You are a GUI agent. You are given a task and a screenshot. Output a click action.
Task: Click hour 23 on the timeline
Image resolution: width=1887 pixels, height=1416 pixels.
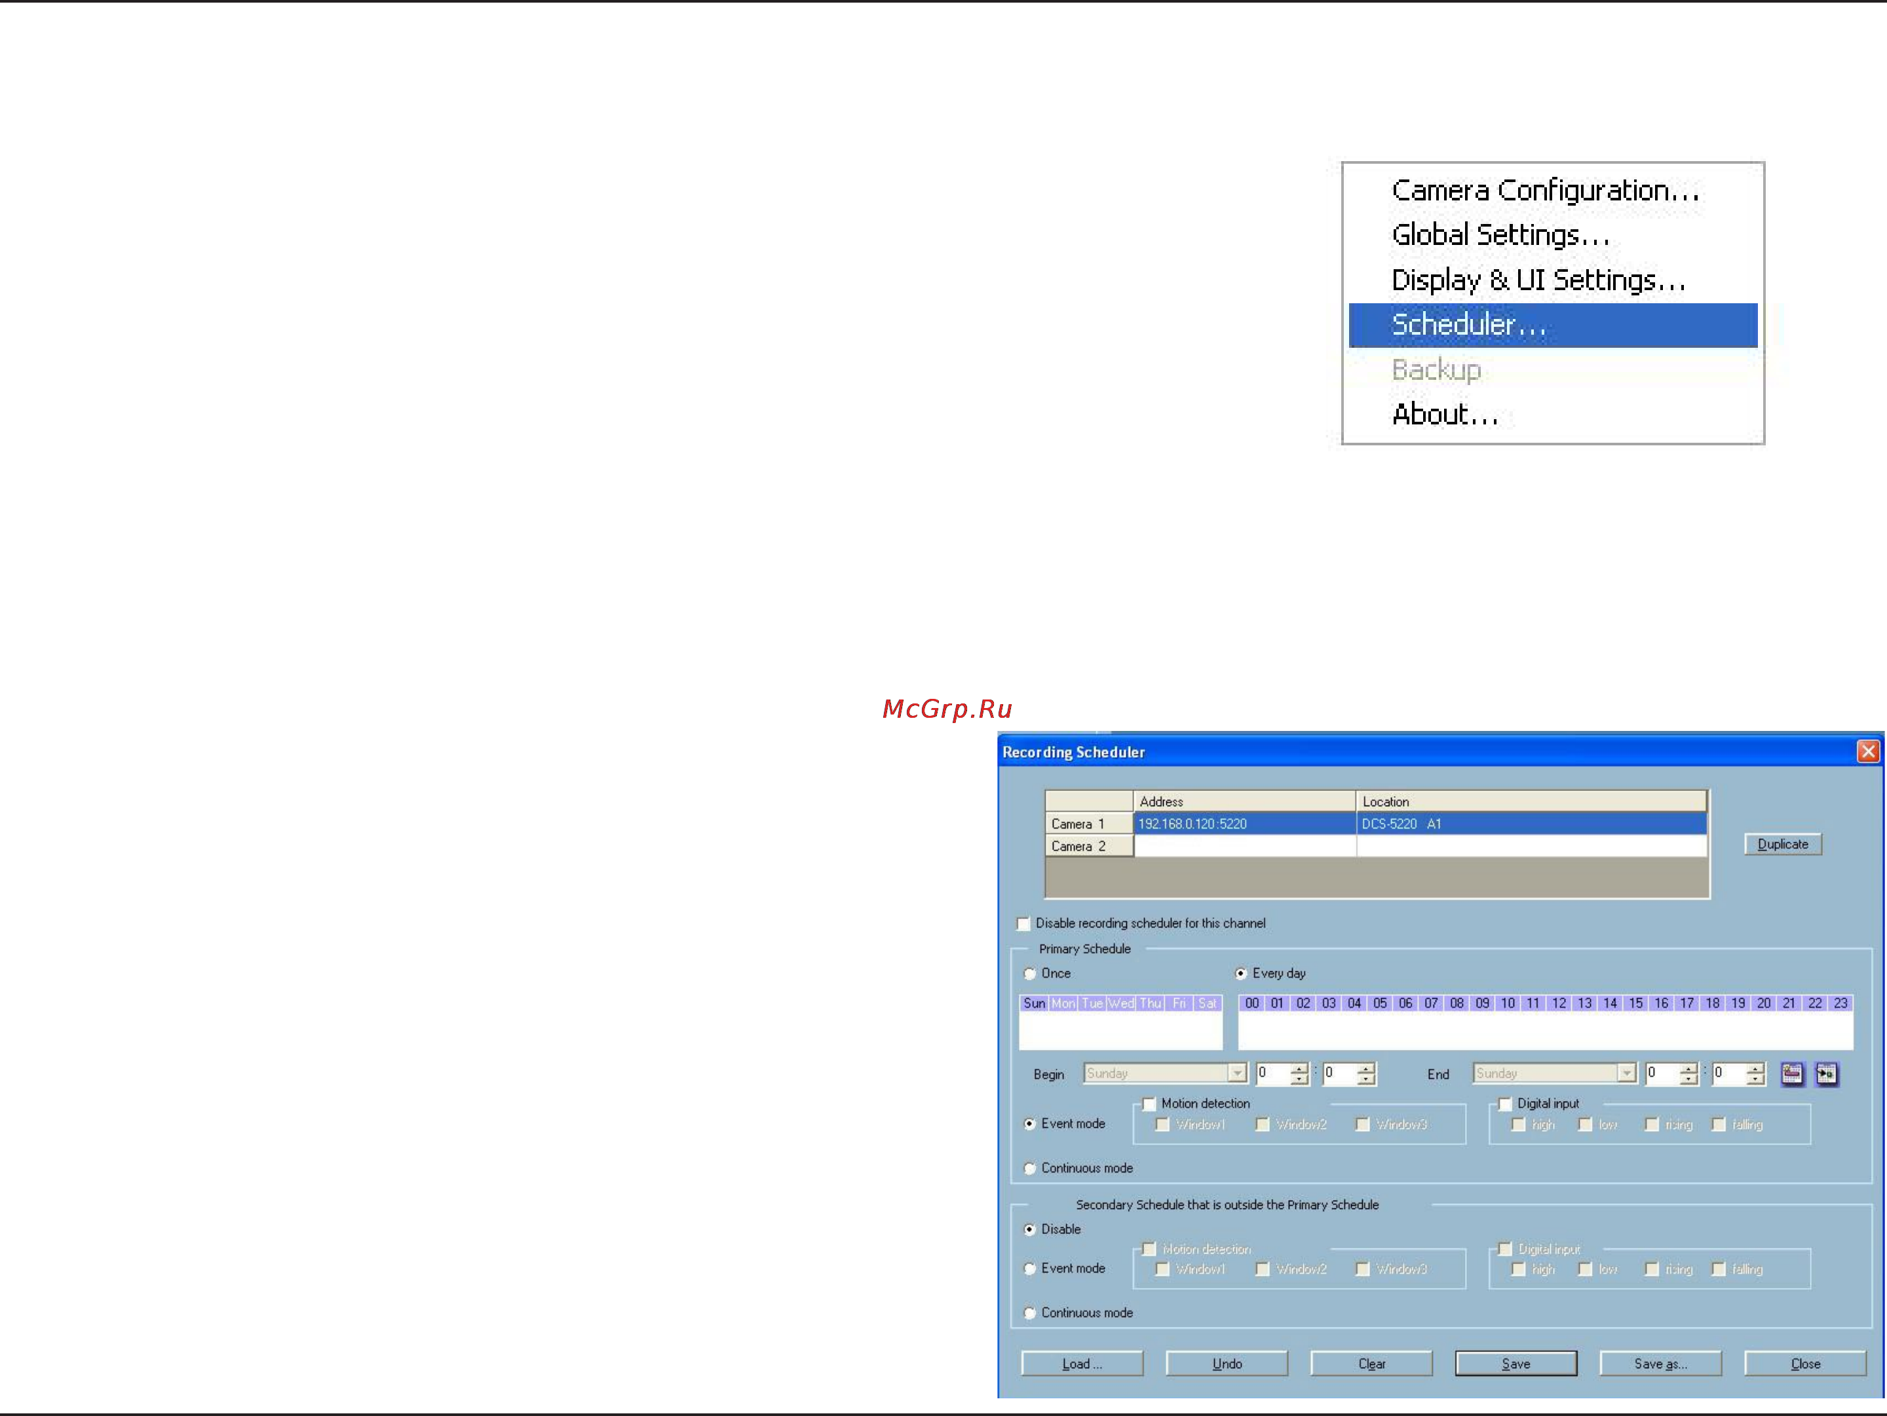(1840, 1003)
